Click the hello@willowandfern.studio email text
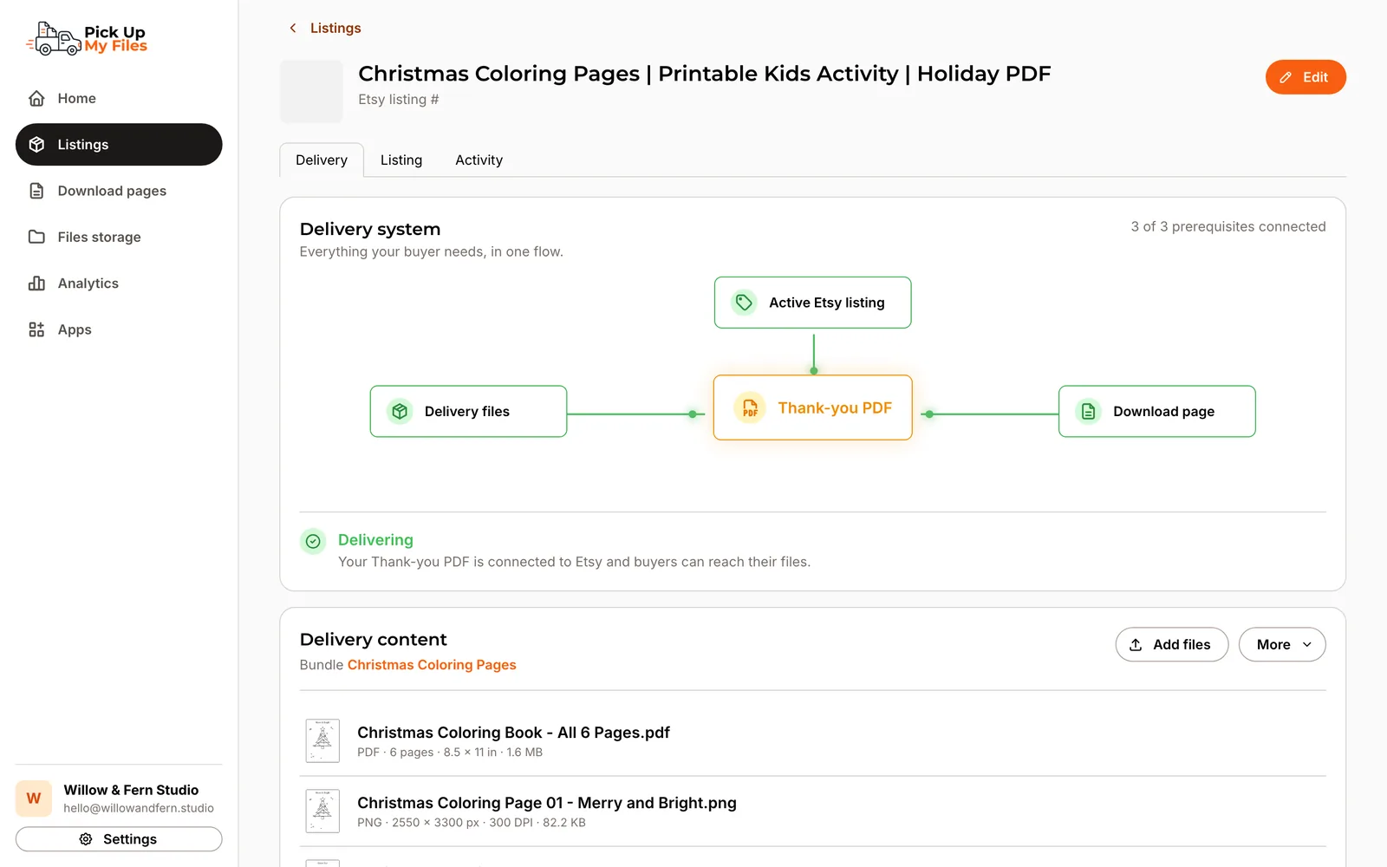Image resolution: width=1387 pixels, height=867 pixels. click(x=139, y=808)
